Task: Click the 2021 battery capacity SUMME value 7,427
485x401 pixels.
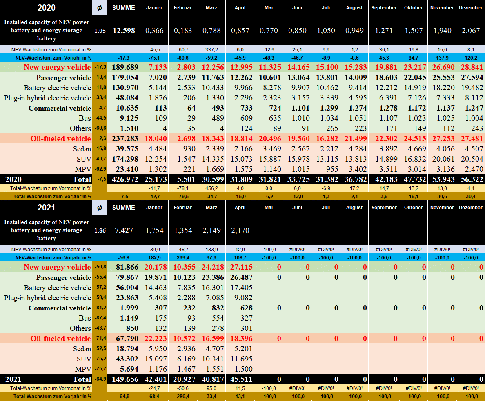Action: [x=124, y=230]
